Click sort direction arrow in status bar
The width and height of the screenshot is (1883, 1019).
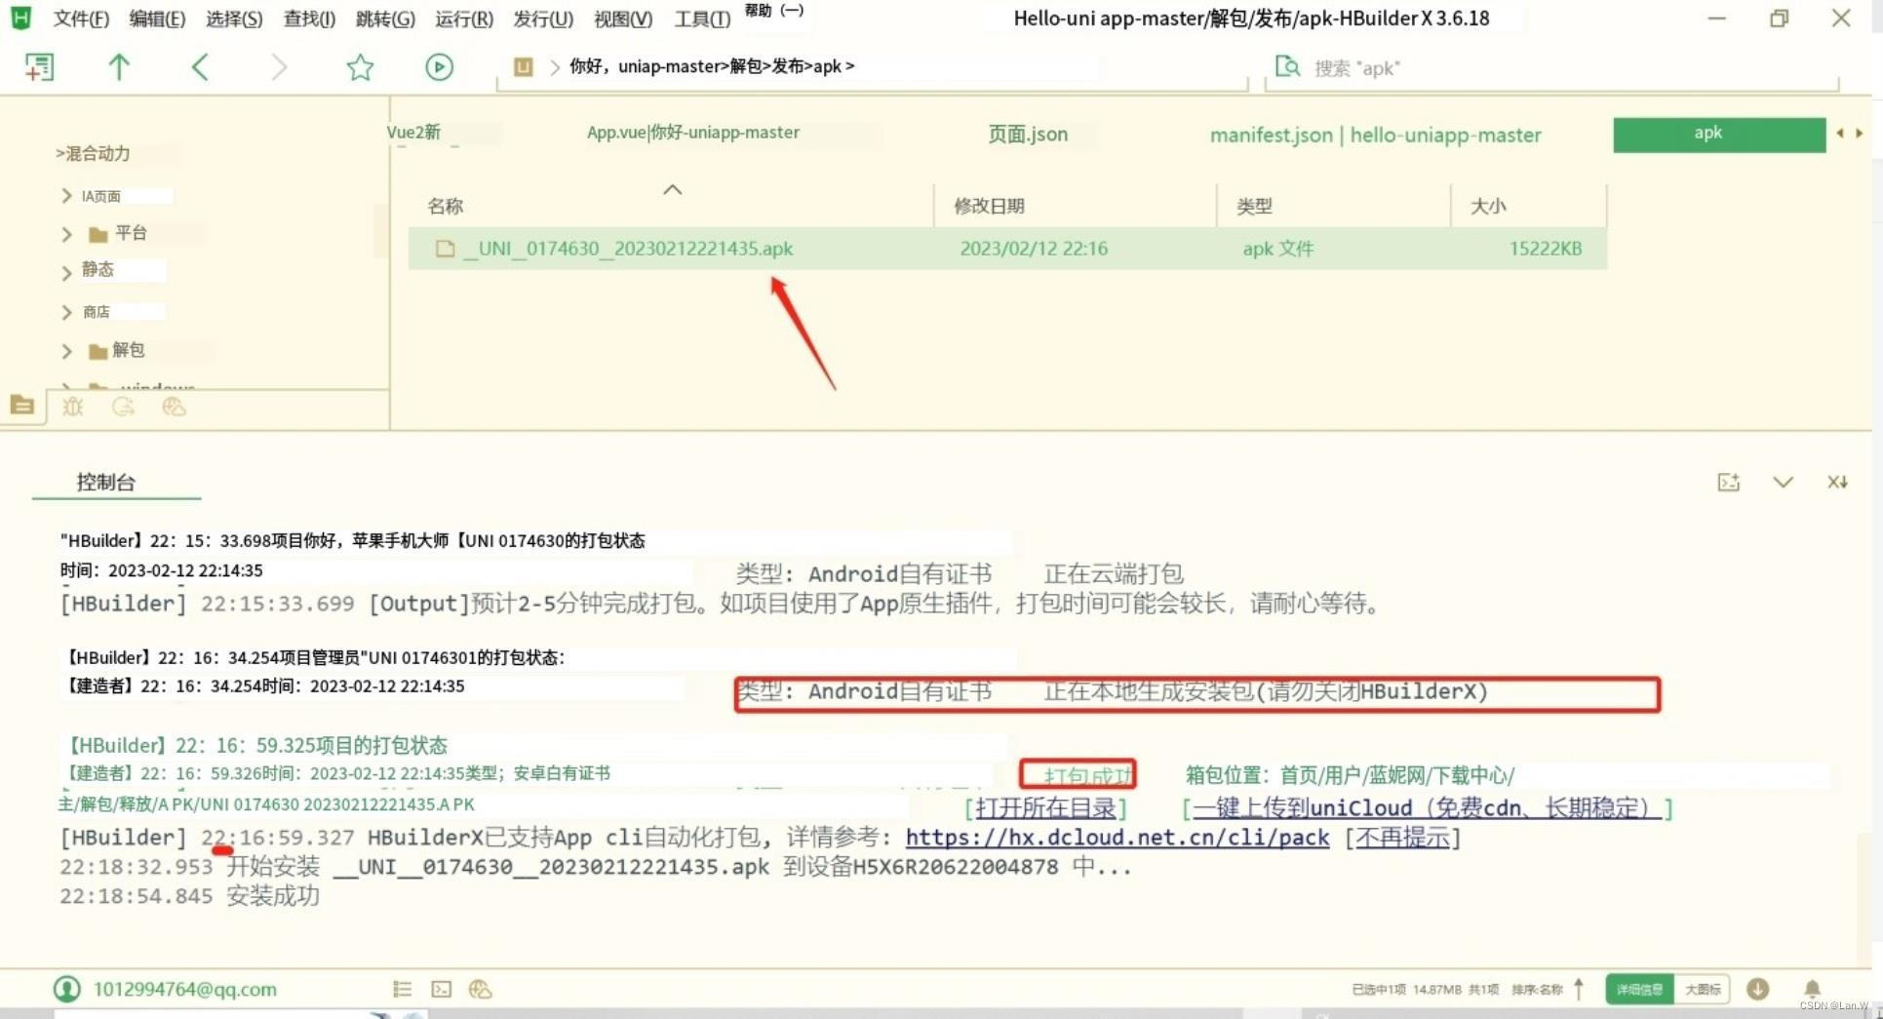1579,989
